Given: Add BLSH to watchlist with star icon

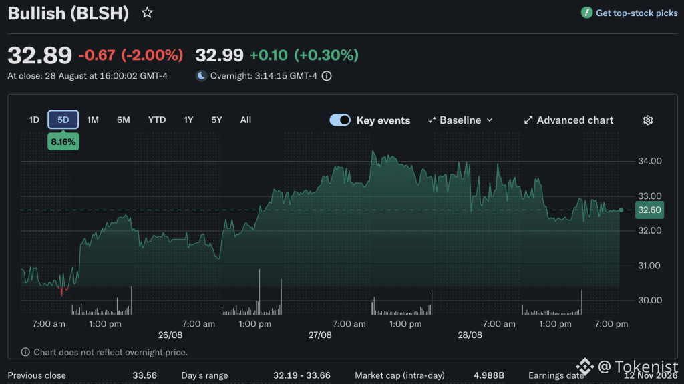Looking at the screenshot, I should [147, 13].
